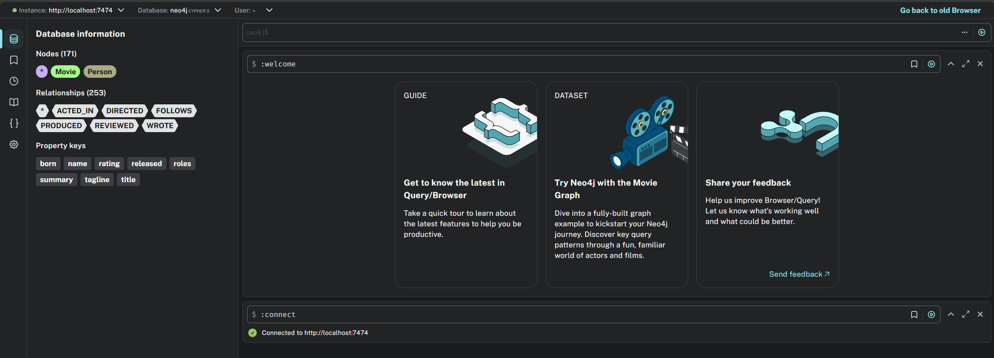Viewport: 994px width, 358px height.
Task: Open the Database information sidebar icon
Action: click(14, 39)
